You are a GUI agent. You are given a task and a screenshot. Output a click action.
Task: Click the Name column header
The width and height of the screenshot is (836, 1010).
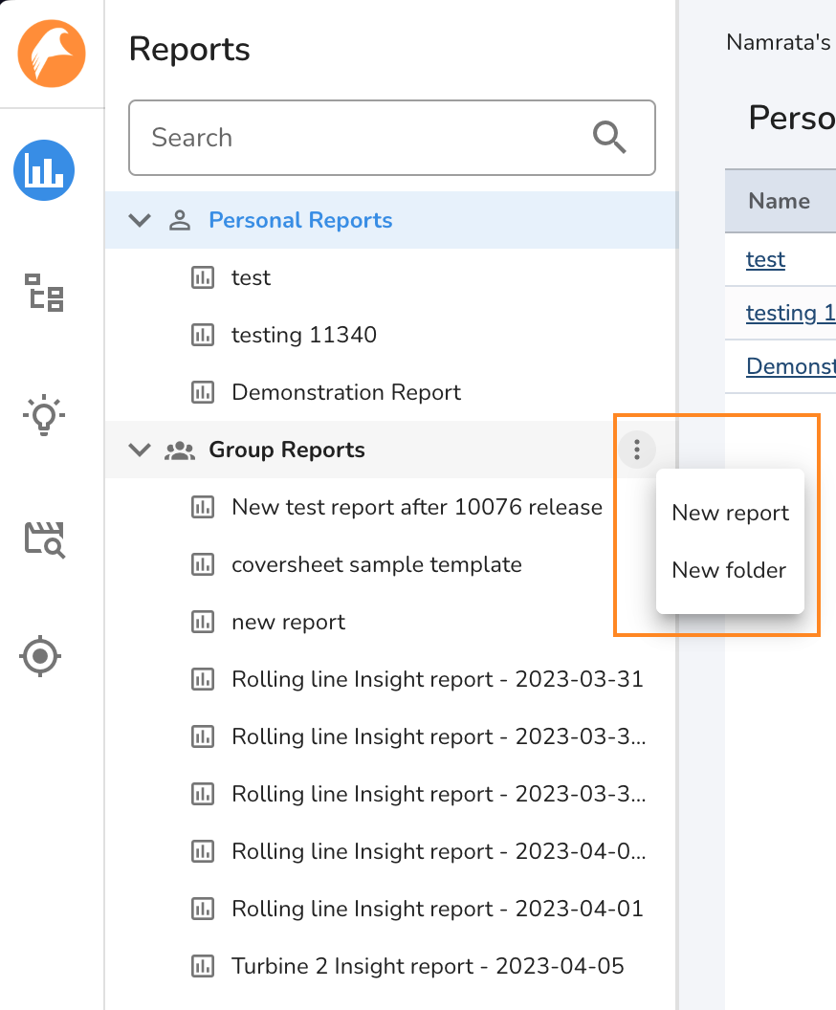779,201
